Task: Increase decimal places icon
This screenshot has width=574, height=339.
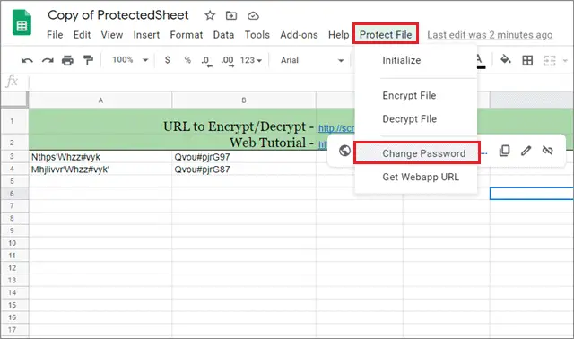Action: [227, 61]
